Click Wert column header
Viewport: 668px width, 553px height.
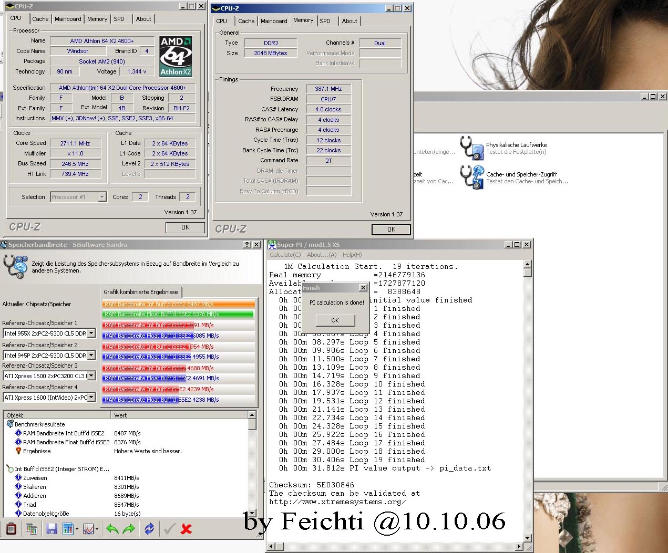point(180,415)
